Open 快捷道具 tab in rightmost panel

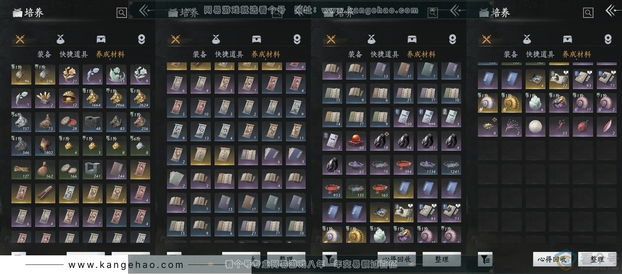(x=540, y=54)
